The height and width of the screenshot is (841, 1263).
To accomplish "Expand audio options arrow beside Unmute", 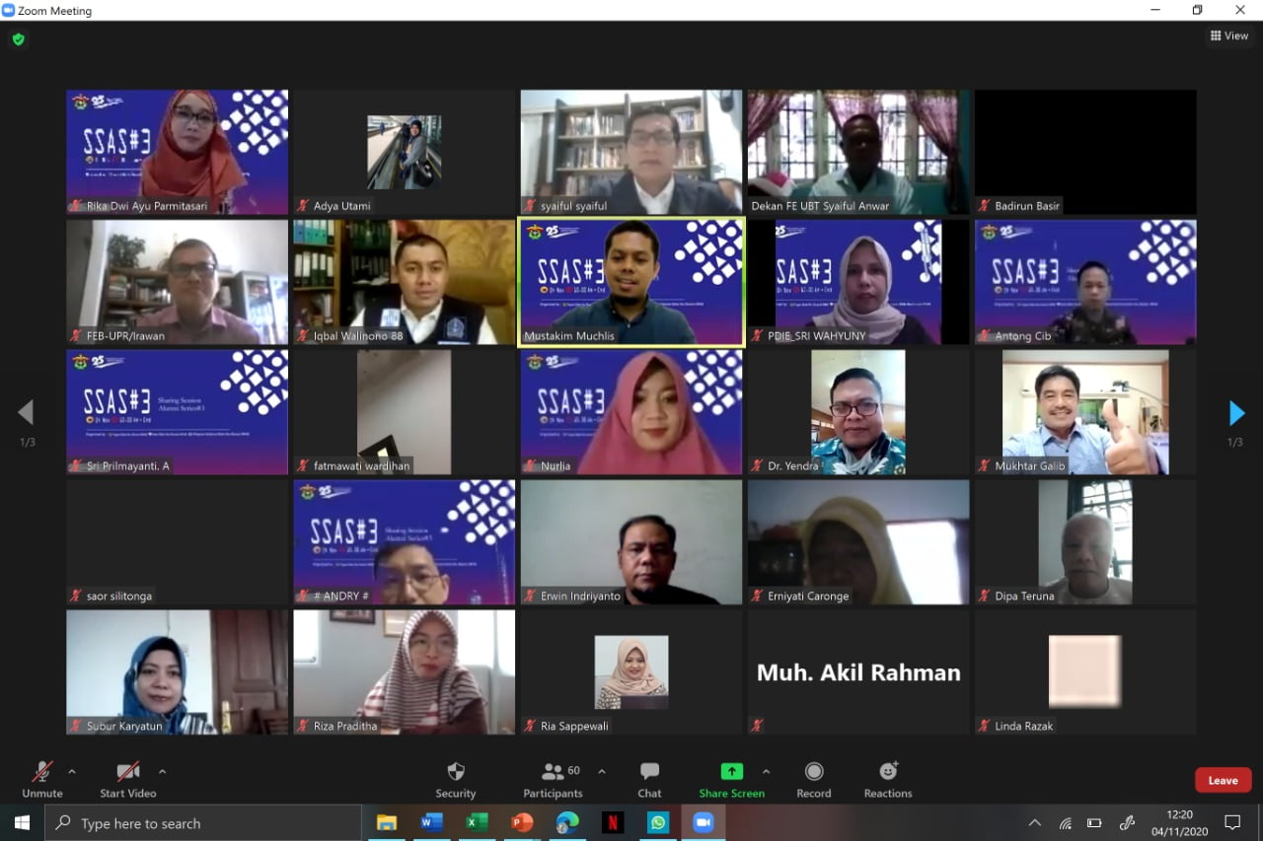I will pyautogui.click(x=71, y=771).
